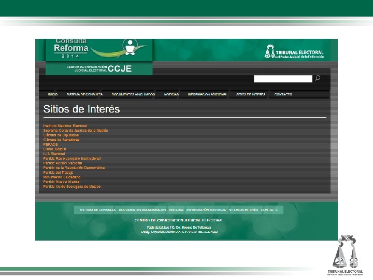Open the IUS Electoral link
Viewport: 373px width, 280px height.
pos(54,154)
